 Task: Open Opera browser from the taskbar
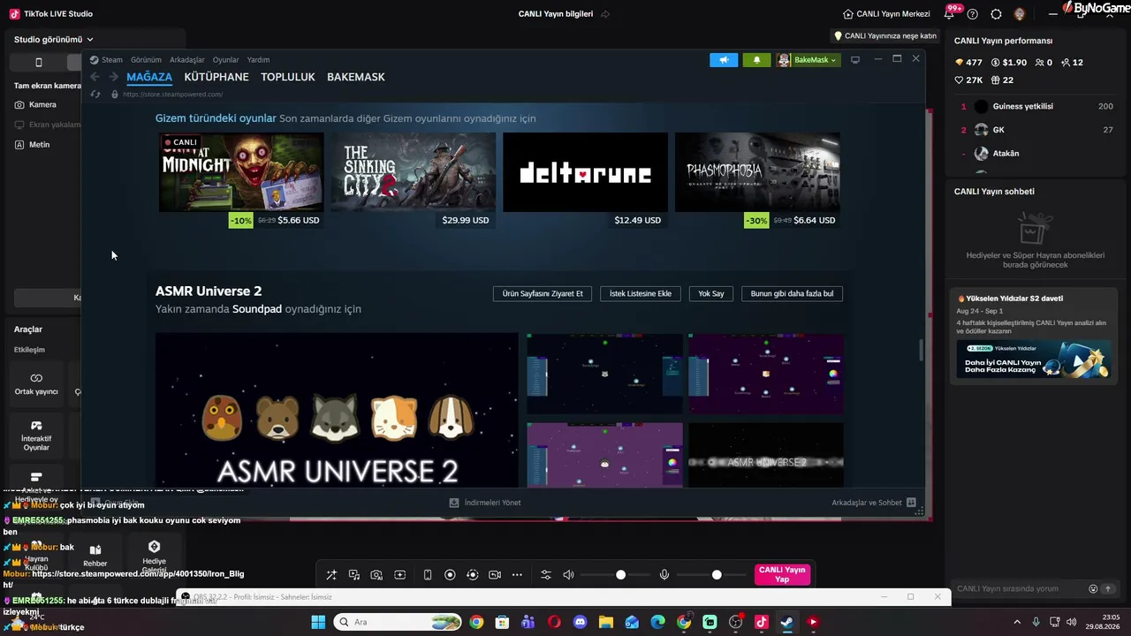(554, 622)
